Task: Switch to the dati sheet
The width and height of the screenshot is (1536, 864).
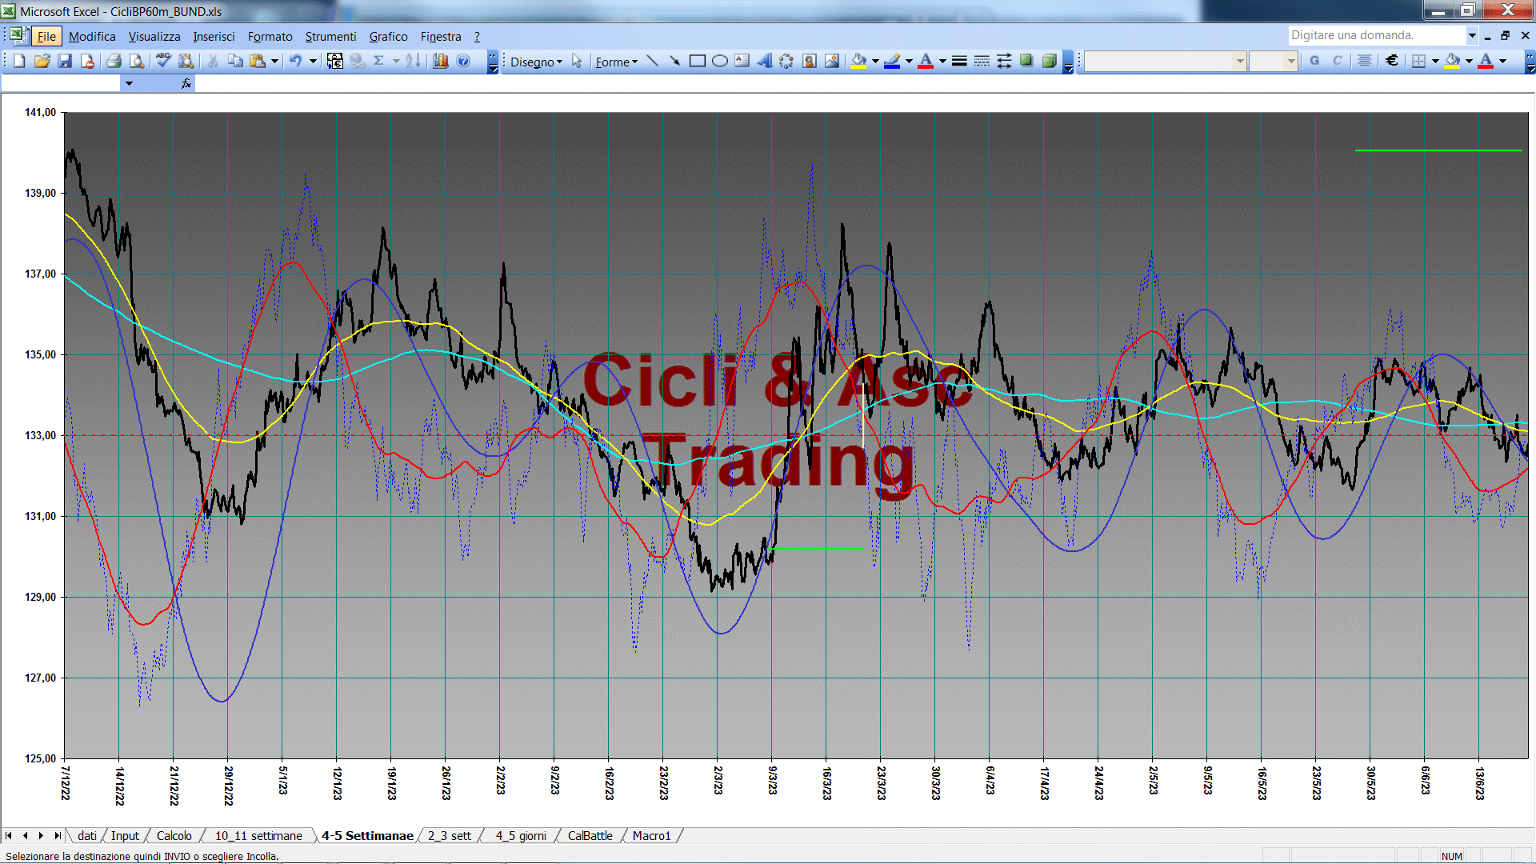Action: (86, 835)
